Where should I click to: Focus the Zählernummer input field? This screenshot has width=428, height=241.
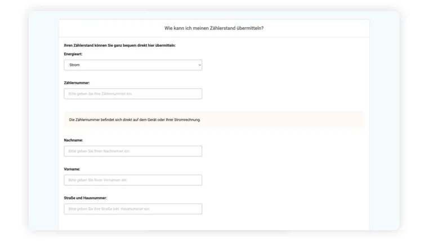click(133, 93)
